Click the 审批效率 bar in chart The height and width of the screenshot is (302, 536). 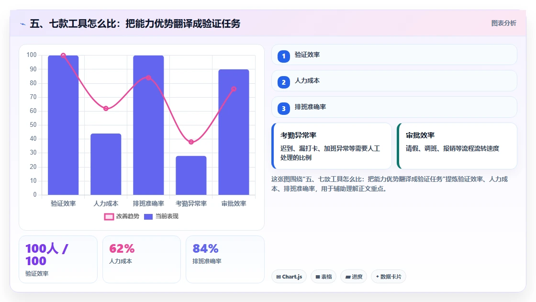(x=234, y=132)
